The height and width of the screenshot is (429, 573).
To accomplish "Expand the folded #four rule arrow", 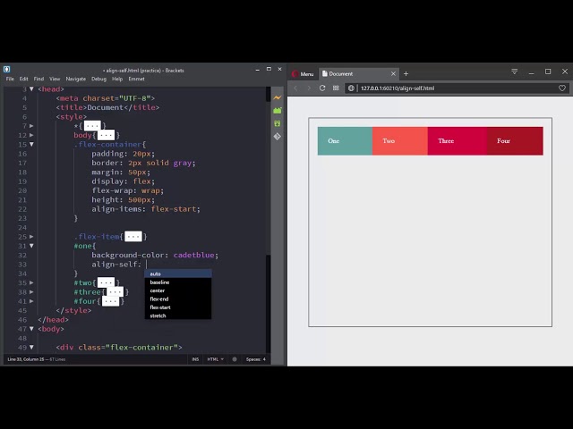I will [x=31, y=301].
